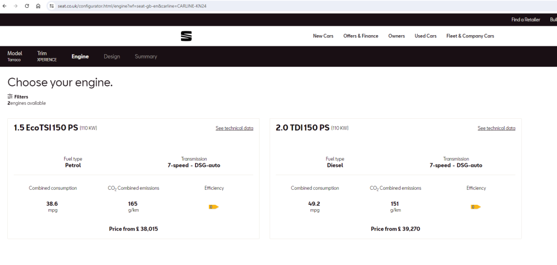Go to Model Tarraco step

[x=14, y=56]
